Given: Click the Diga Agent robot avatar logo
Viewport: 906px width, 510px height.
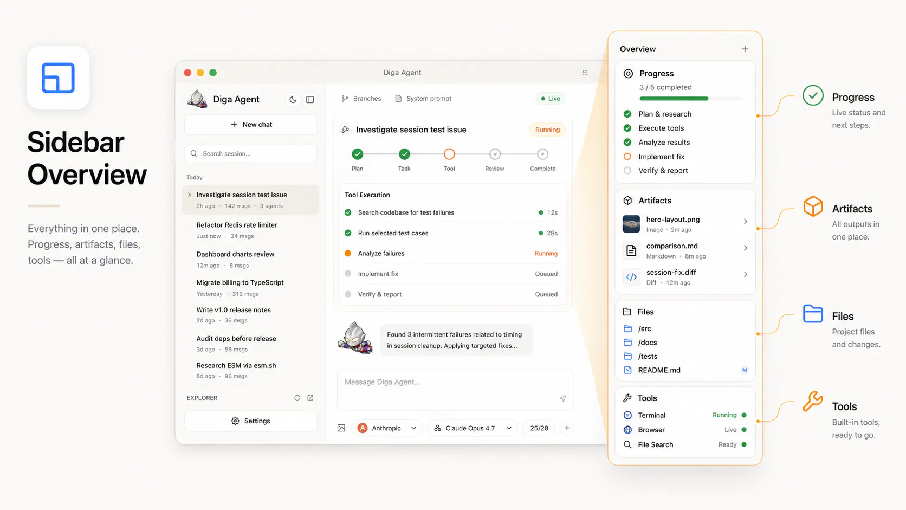Looking at the screenshot, I should [197, 99].
